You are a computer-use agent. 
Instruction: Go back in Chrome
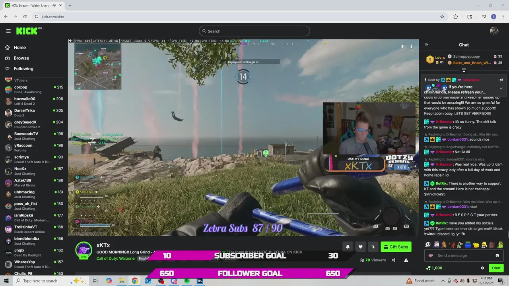click(6, 17)
